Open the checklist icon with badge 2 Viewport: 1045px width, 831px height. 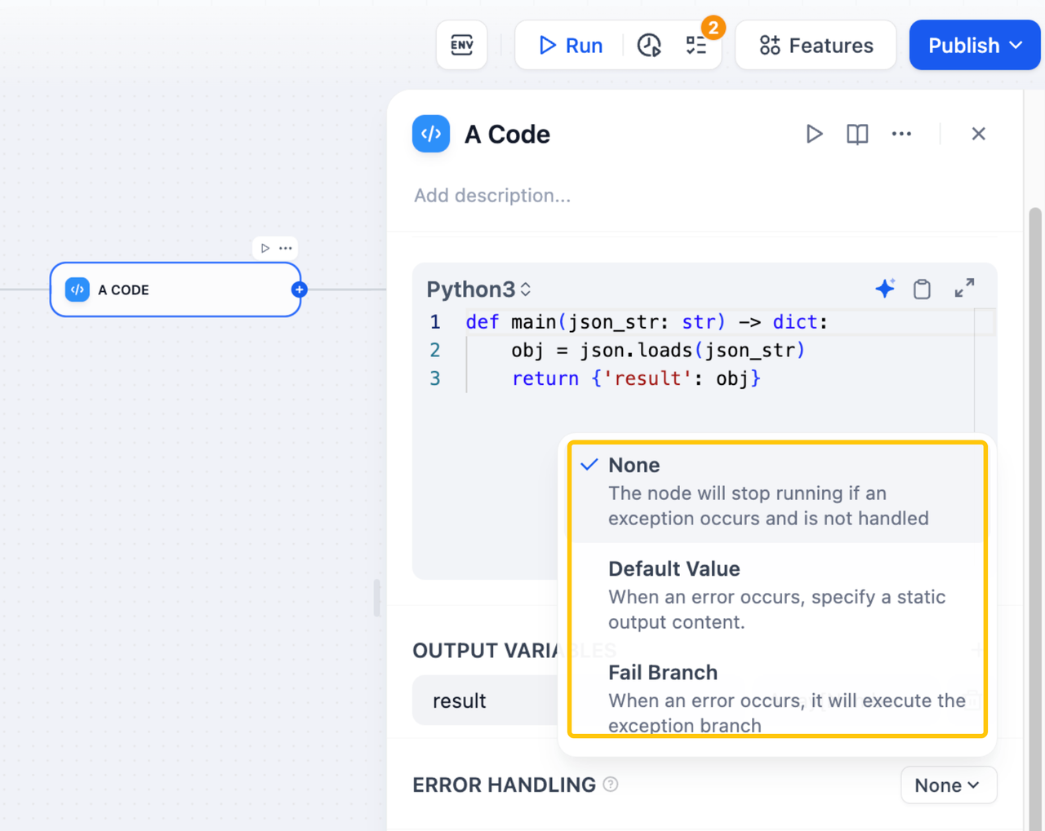tap(696, 46)
